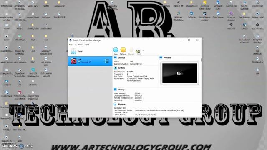The height and width of the screenshot is (150, 267).
Task: Open the General settings heading link
Action: pos(121,58)
